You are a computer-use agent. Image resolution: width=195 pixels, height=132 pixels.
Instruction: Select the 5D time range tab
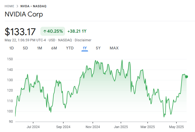click(x=25, y=48)
